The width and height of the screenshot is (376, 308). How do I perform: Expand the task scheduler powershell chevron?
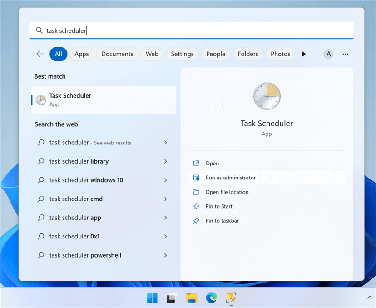(165, 255)
